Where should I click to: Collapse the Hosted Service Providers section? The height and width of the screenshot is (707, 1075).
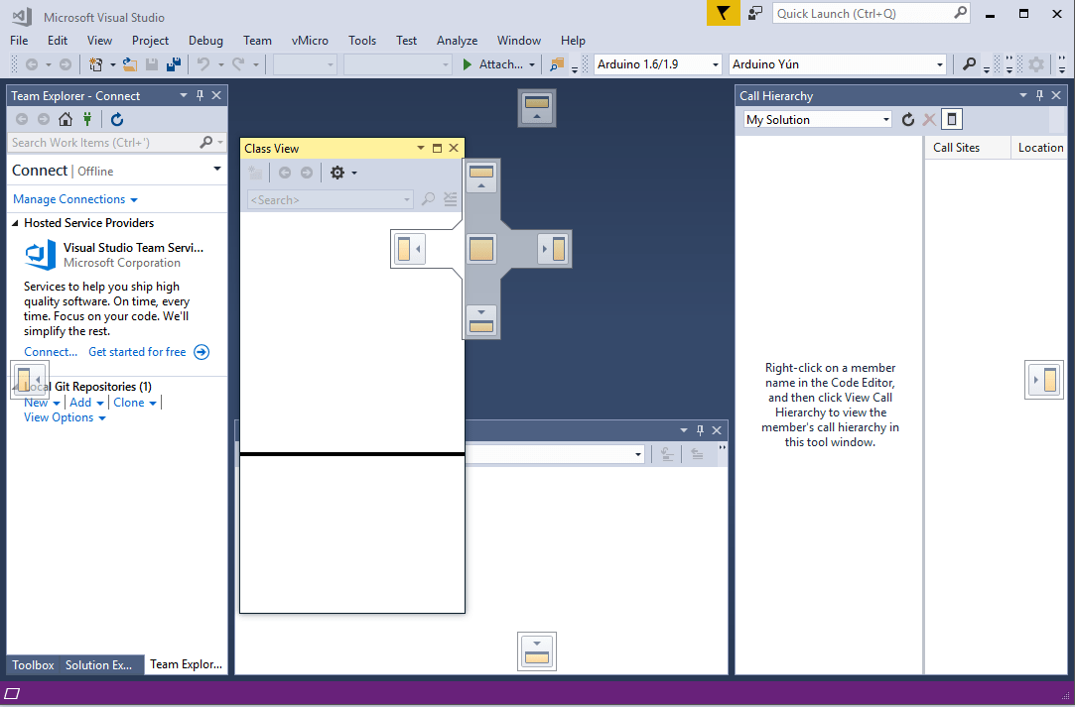pos(15,223)
